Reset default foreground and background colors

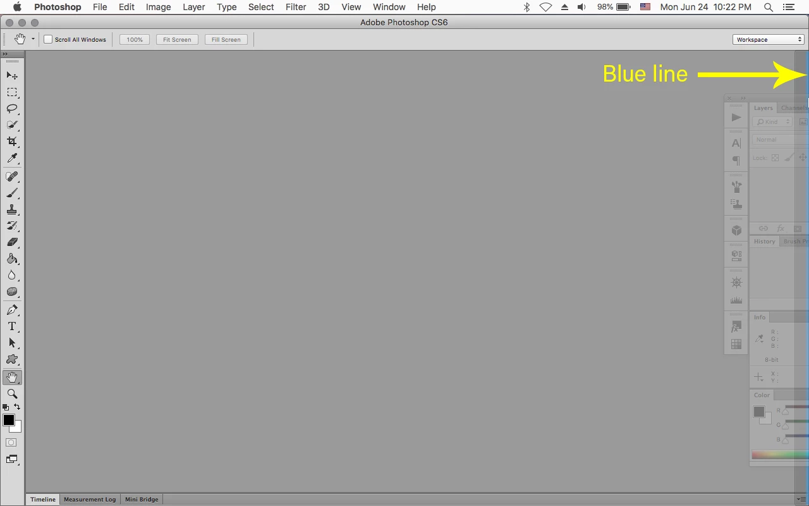(x=6, y=407)
